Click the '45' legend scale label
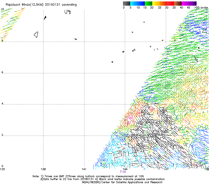 188,8
